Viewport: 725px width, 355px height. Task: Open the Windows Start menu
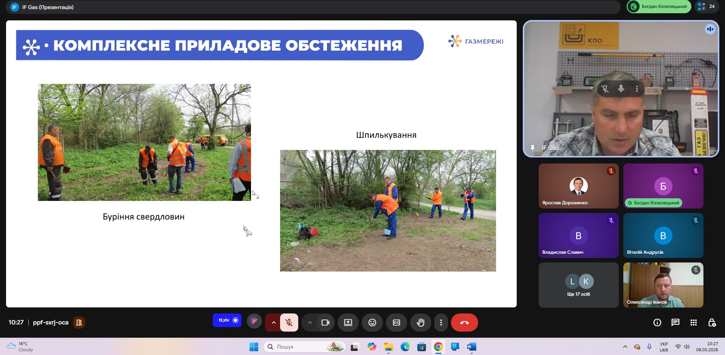point(254,347)
